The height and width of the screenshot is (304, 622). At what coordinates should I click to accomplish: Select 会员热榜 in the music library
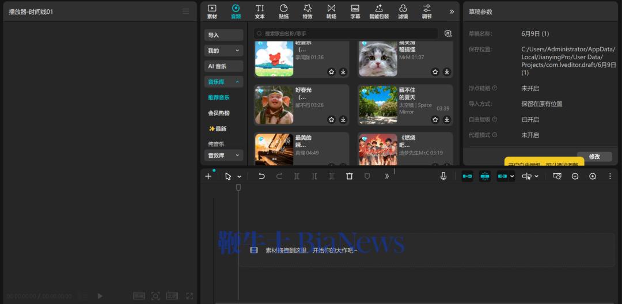click(219, 113)
